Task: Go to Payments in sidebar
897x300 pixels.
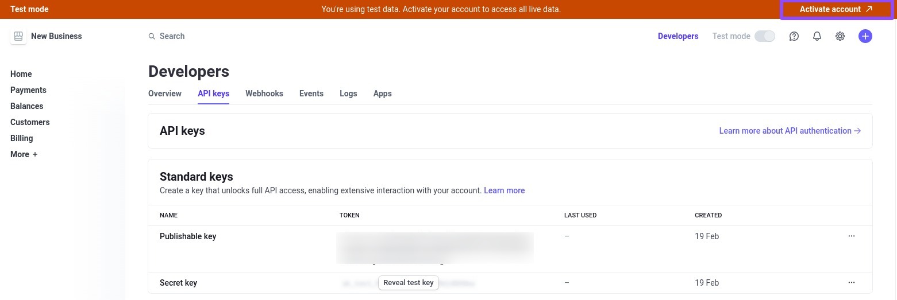Action: pos(28,90)
